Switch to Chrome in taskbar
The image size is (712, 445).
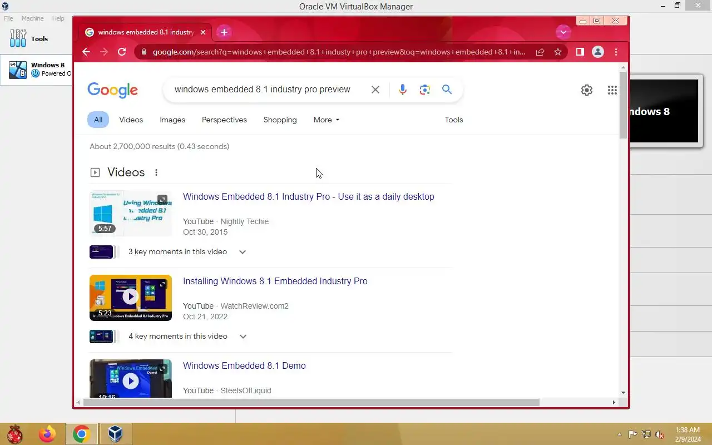[82, 434]
